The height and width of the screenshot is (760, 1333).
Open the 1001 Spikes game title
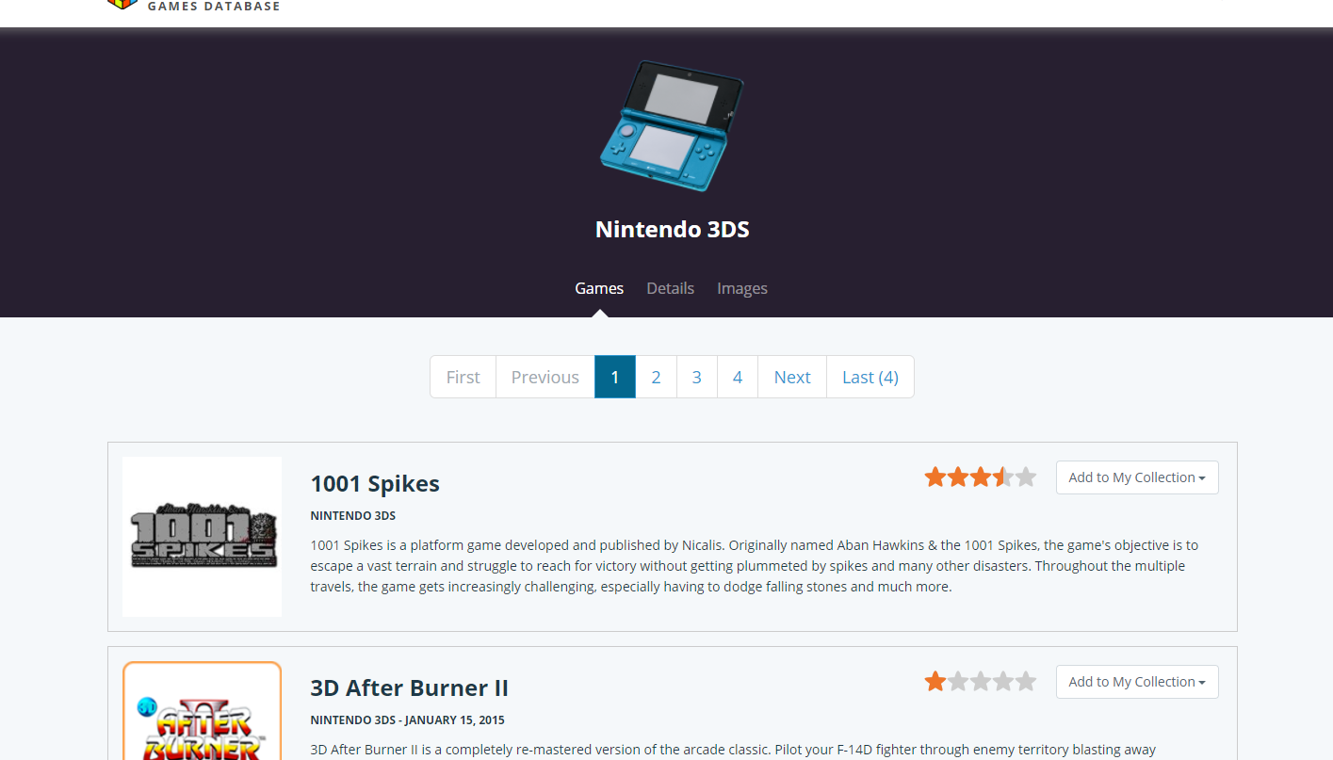tap(375, 484)
